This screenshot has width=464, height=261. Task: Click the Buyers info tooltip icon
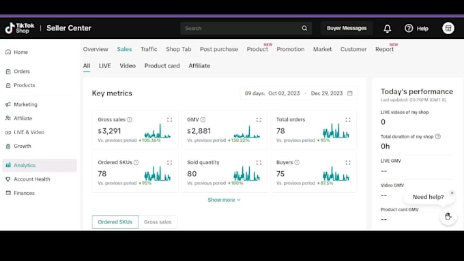point(297,162)
